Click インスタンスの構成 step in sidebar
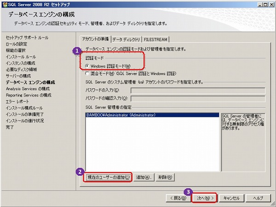This screenshot has width=276, height=207. tap(20, 63)
